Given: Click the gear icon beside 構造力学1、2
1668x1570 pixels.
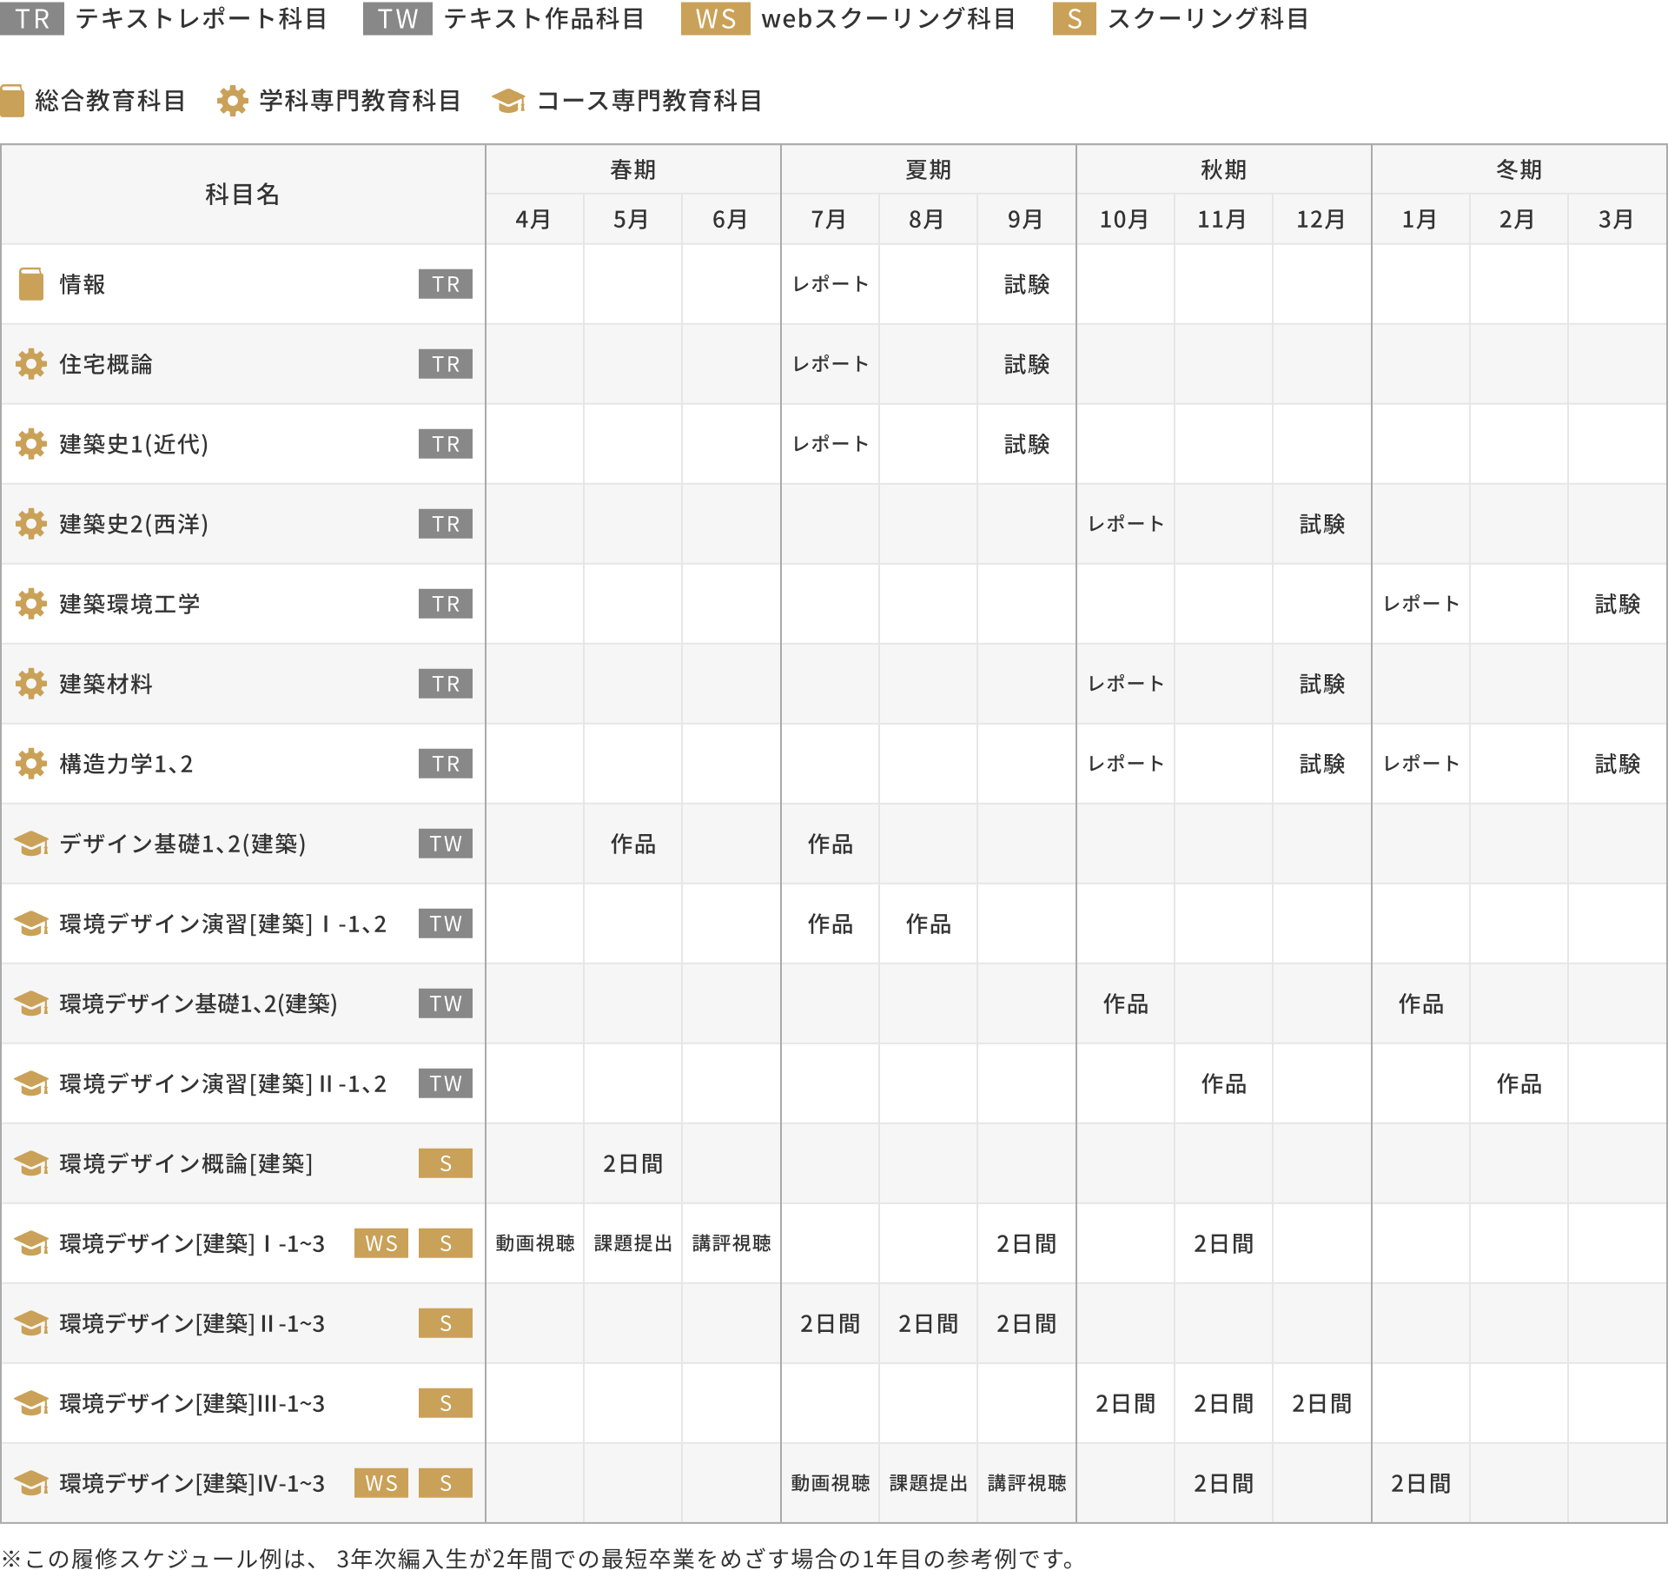Looking at the screenshot, I should (31, 764).
